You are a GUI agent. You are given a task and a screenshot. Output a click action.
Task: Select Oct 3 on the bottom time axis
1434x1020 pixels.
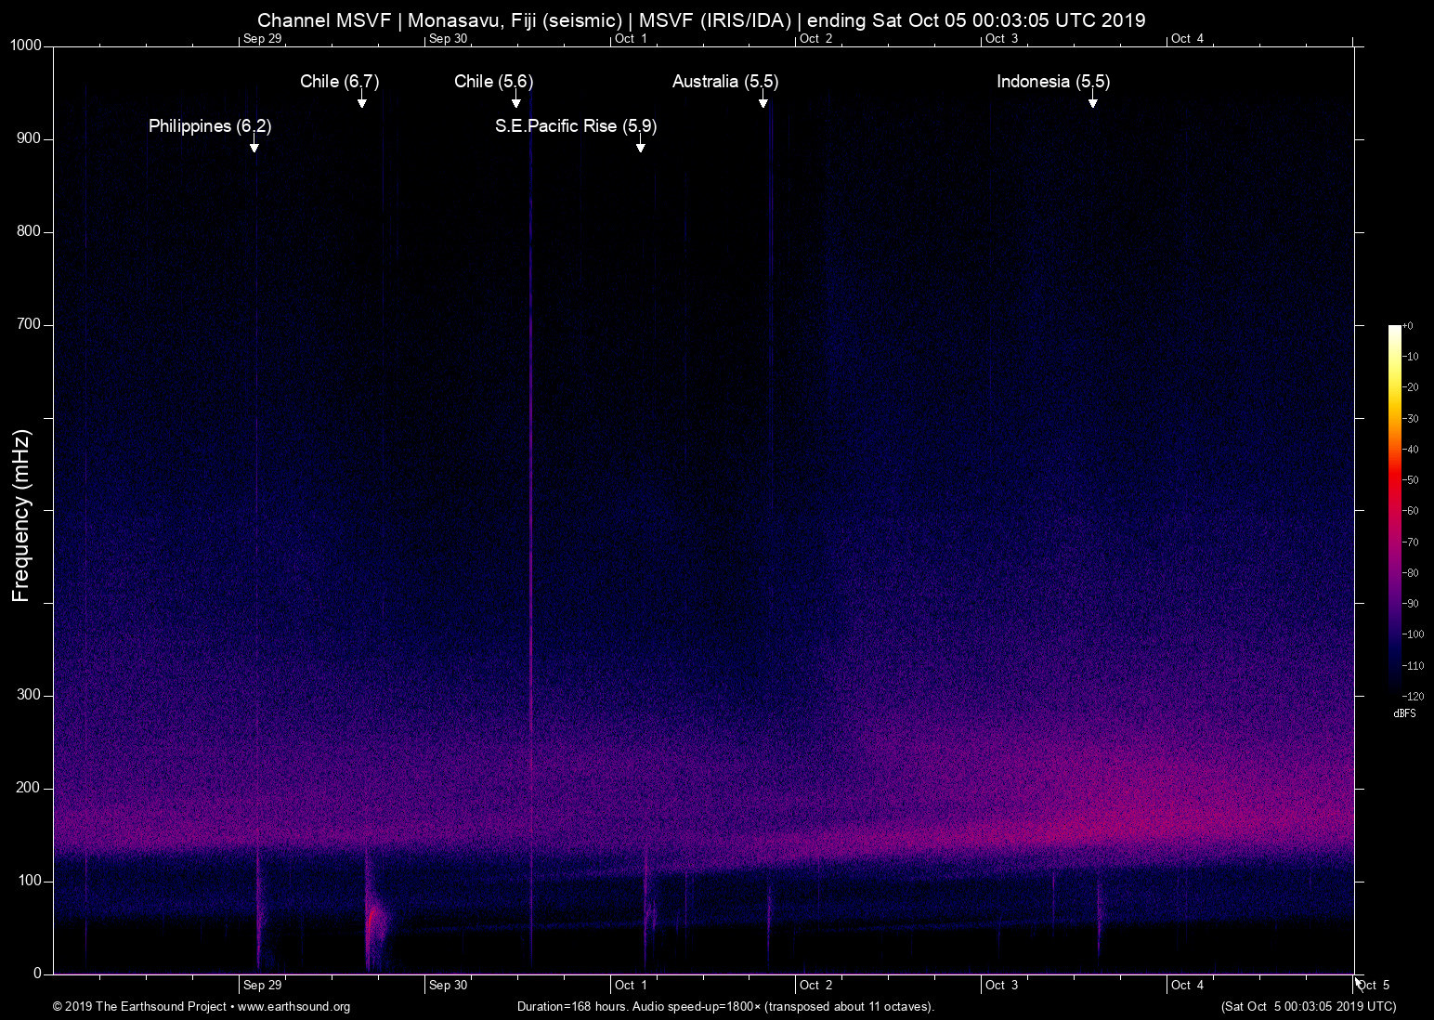pyautogui.click(x=1002, y=986)
